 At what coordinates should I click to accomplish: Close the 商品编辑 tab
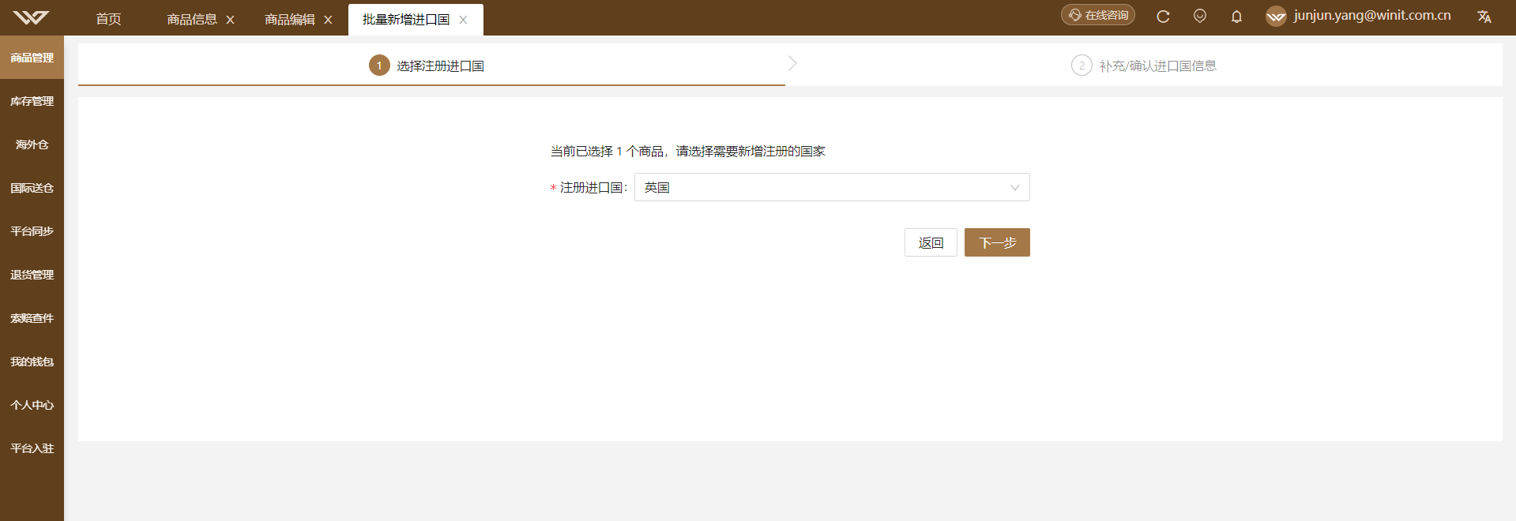328,20
